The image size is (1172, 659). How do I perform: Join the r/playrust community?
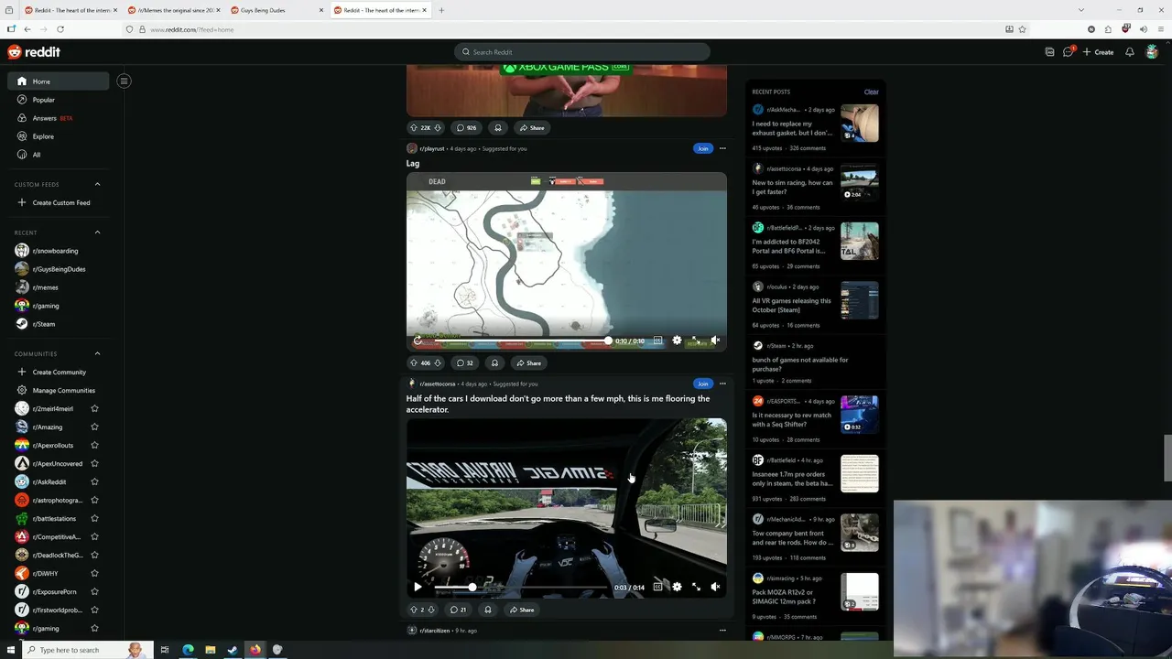(702, 148)
